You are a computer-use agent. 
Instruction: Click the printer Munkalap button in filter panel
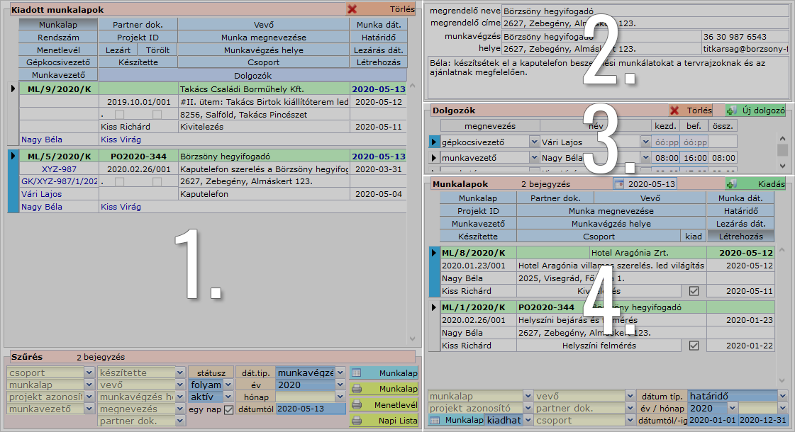384,389
